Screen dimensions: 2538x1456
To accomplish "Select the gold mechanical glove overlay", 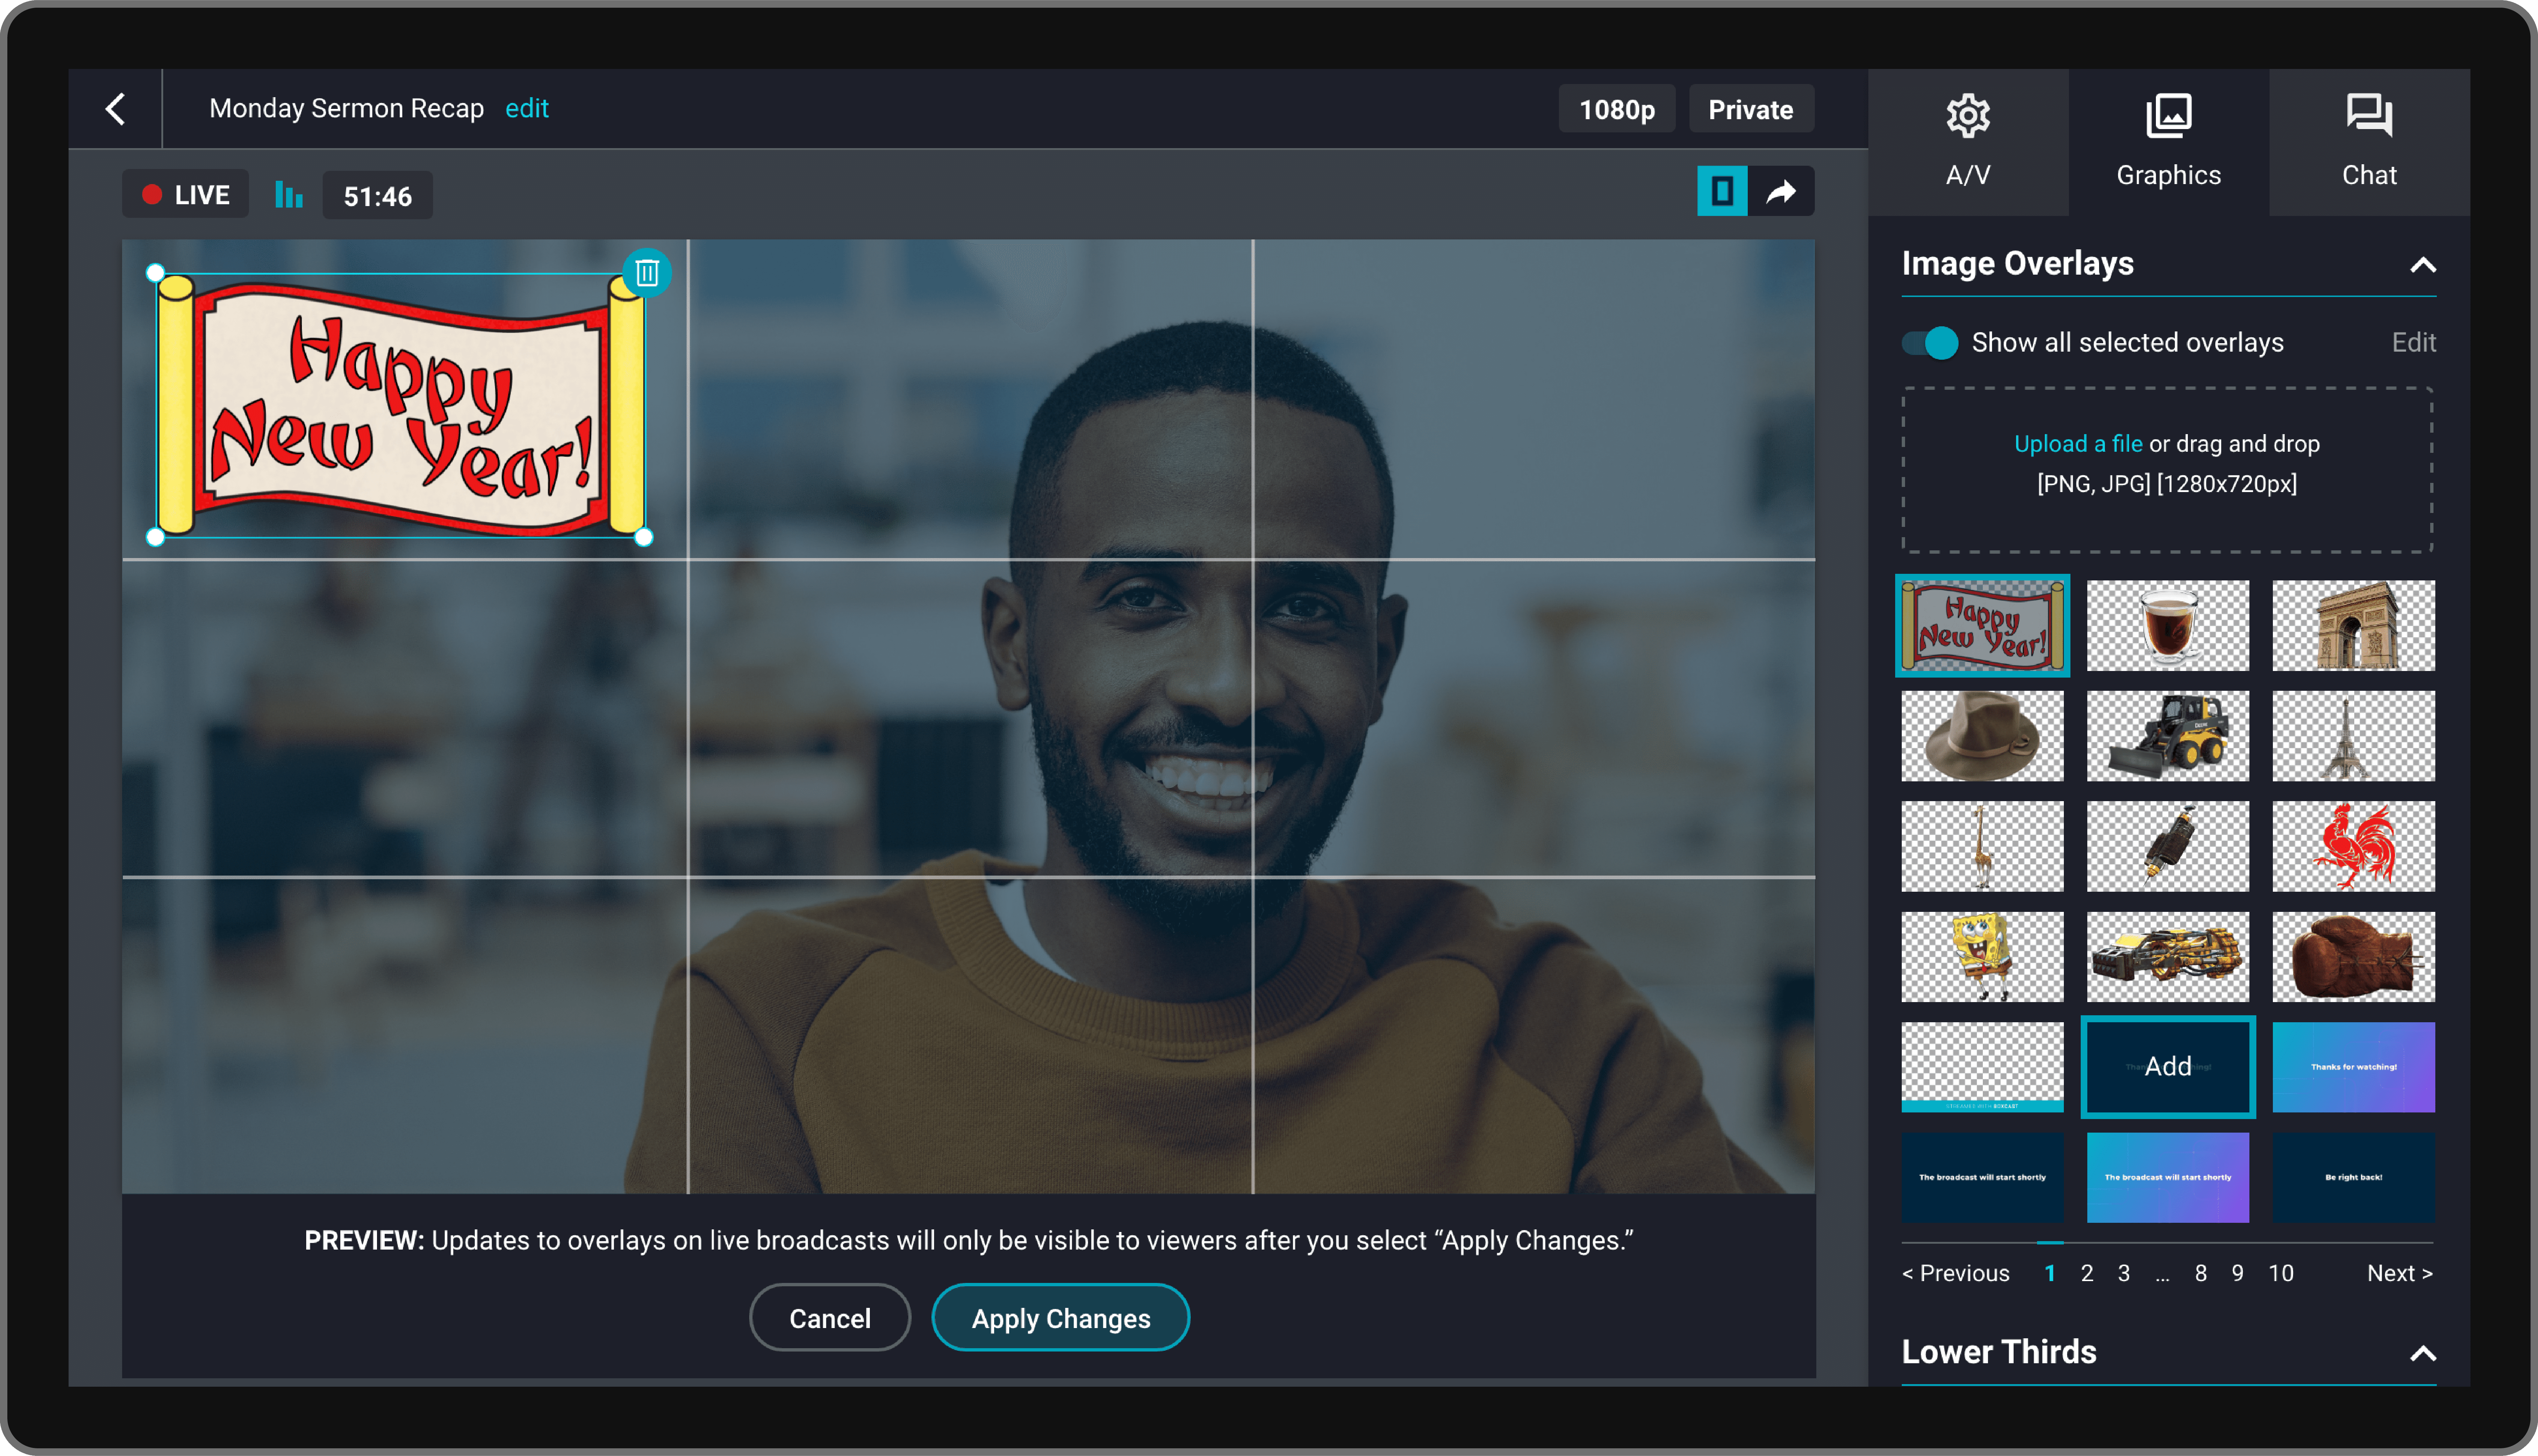I will pyautogui.click(x=2168, y=957).
